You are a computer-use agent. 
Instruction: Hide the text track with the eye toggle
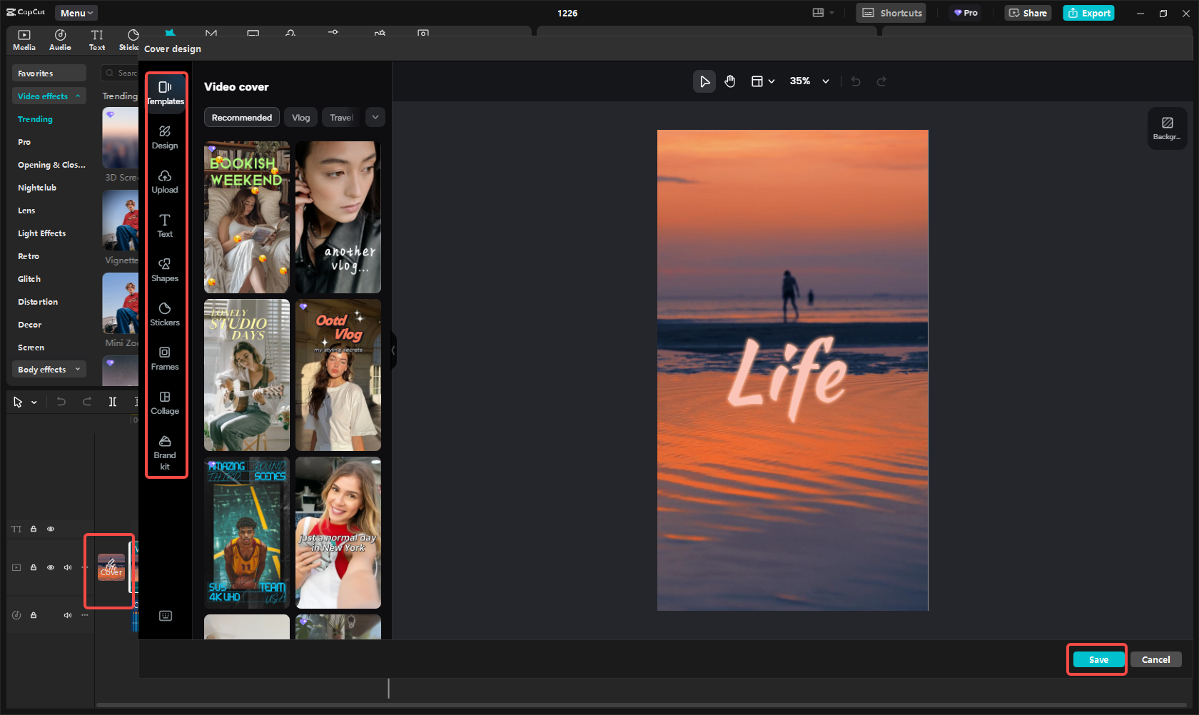tap(51, 529)
